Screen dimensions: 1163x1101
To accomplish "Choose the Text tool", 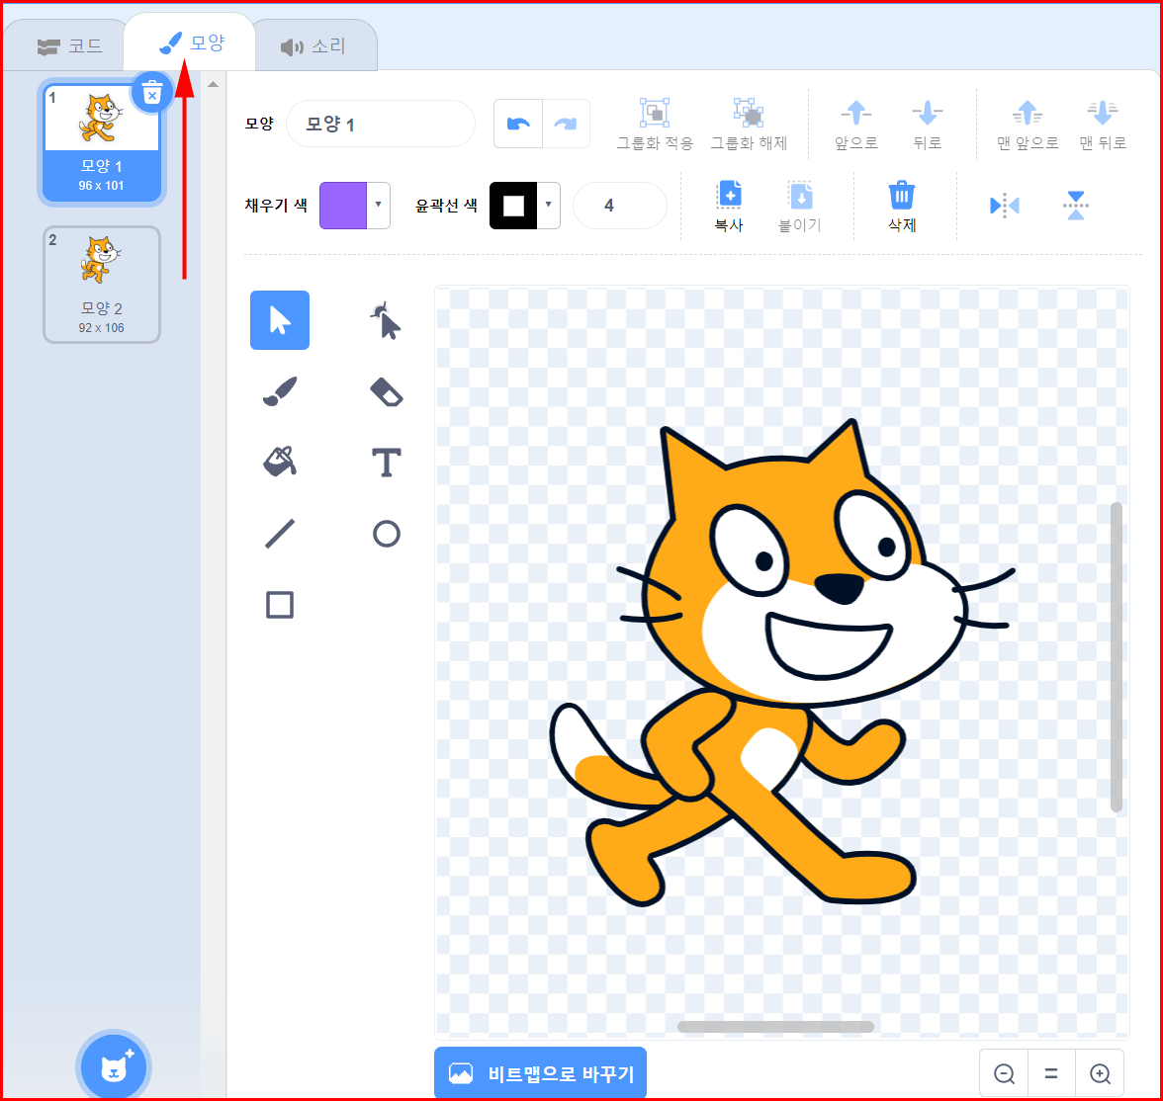I will tap(386, 462).
